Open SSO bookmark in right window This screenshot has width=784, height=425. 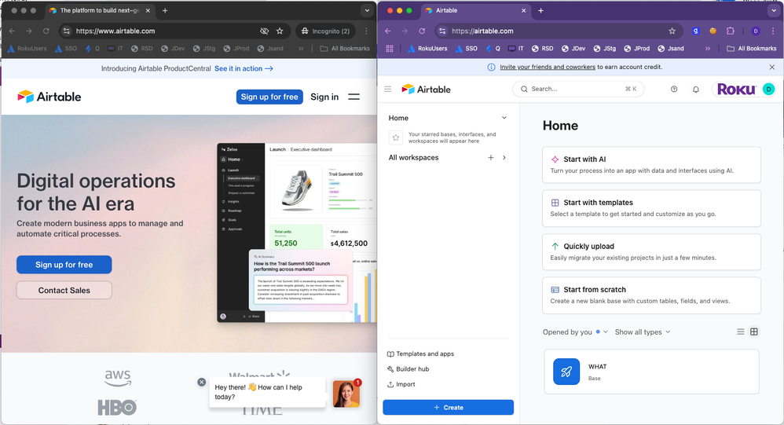coord(466,49)
